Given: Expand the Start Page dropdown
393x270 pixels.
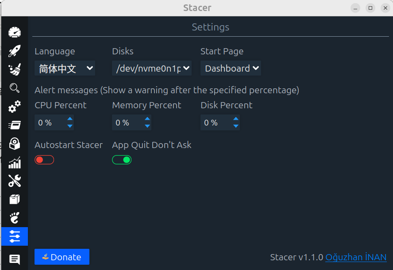Looking at the screenshot, I should [x=231, y=68].
